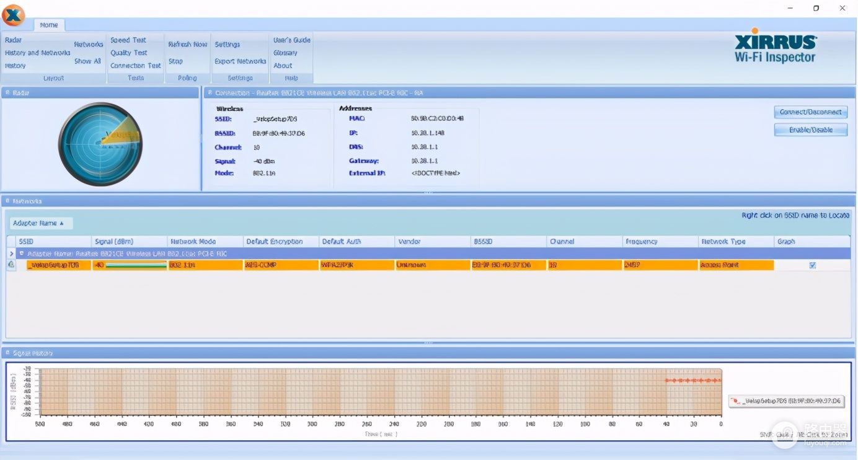Click the Connection panel header pin icon
Screen dimensions: 858x460
coord(210,93)
